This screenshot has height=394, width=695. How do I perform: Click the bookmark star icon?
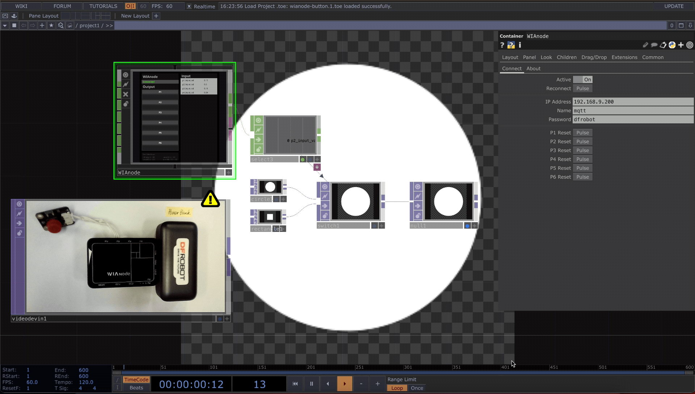pos(51,26)
